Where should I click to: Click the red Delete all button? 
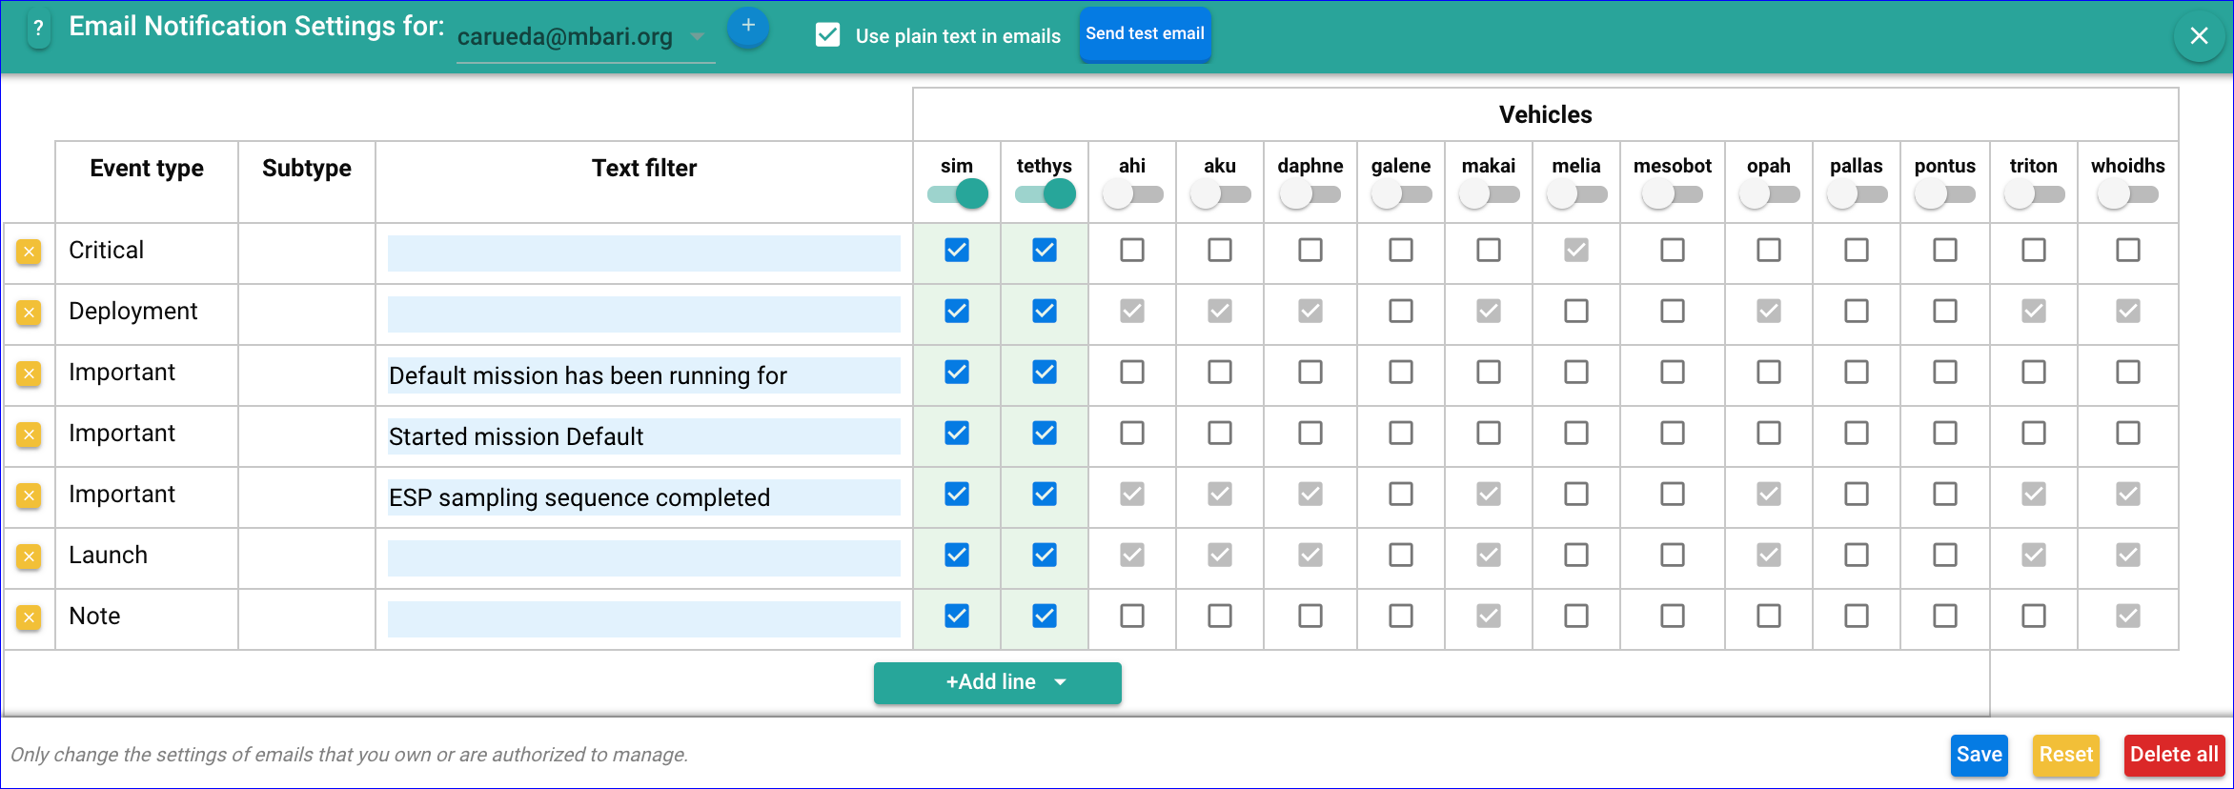pyautogui.click(x=2174, y=755)
